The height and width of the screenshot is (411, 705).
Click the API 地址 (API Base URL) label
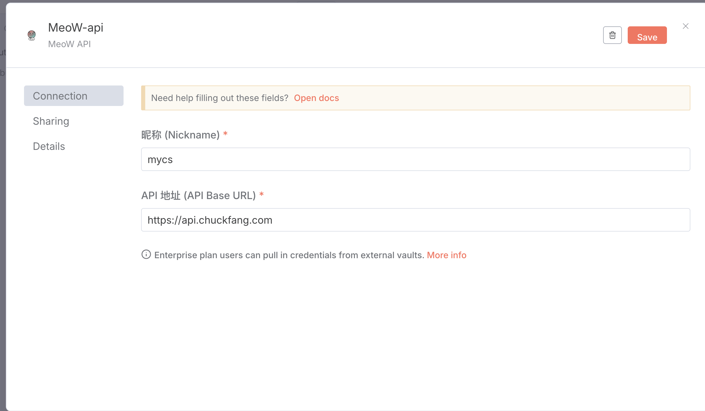[199, 195]
